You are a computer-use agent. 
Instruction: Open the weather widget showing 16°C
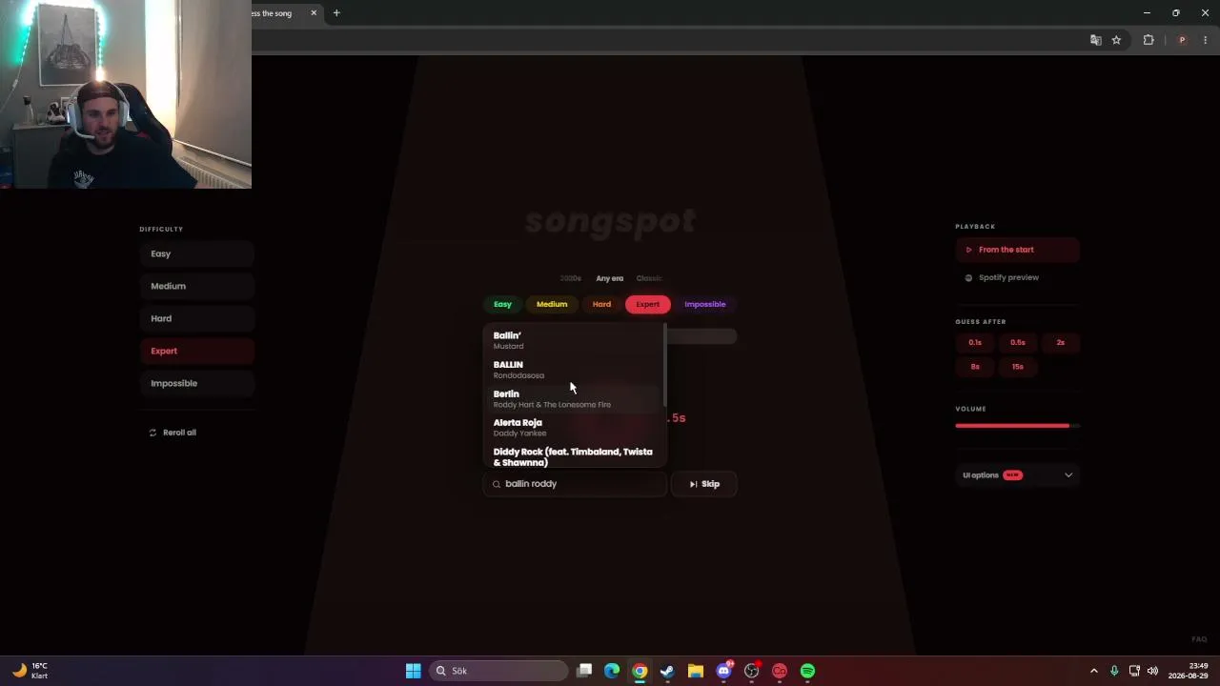[30, 671]
